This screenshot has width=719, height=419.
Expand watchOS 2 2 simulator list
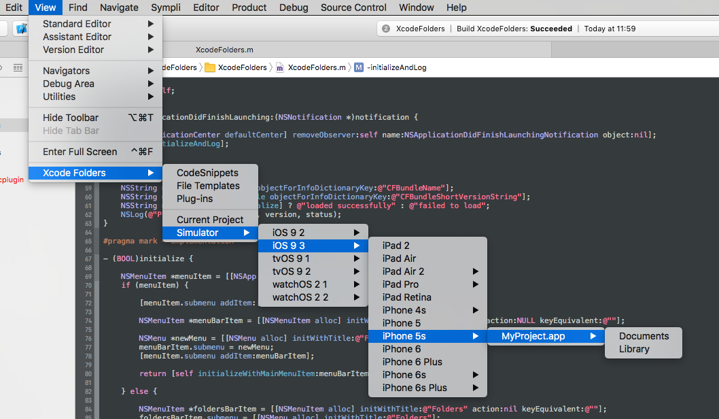click(x=313, y=297)
